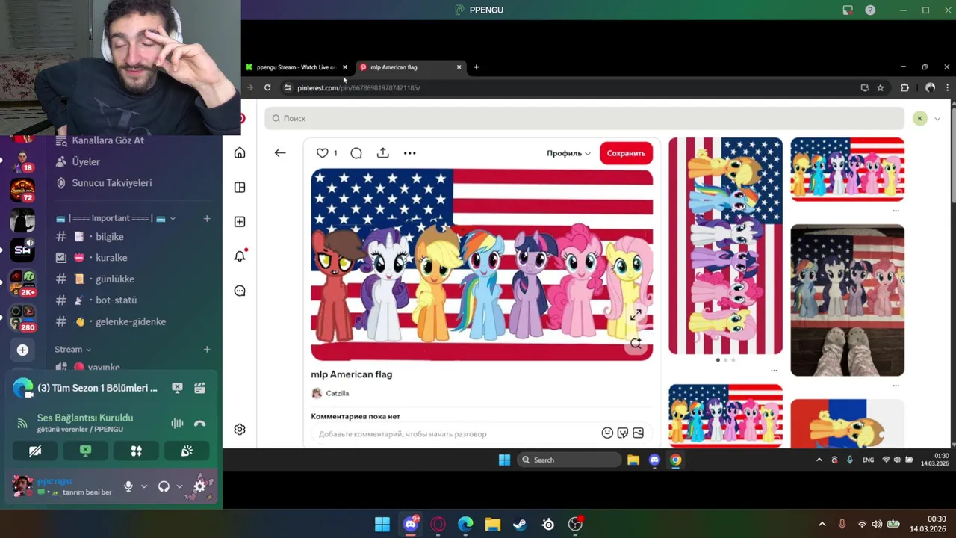The height and width of the screenshot is (538, 956).
Task: Toggle Discord screen share button
Action: [85, 451]
